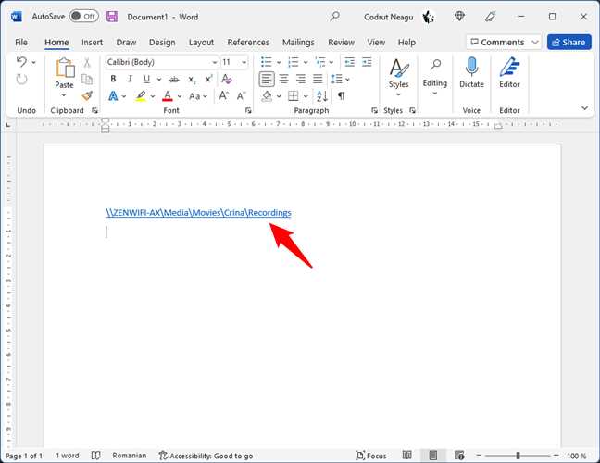Click the Paste clipboard icon
This screenshot has height=463, width=600.
tap(65, 69)
